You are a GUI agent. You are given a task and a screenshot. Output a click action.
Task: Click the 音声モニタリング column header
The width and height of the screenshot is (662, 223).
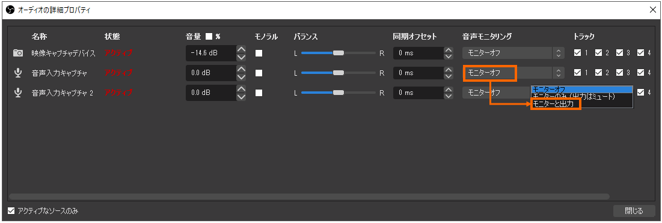tap(487, 36)
